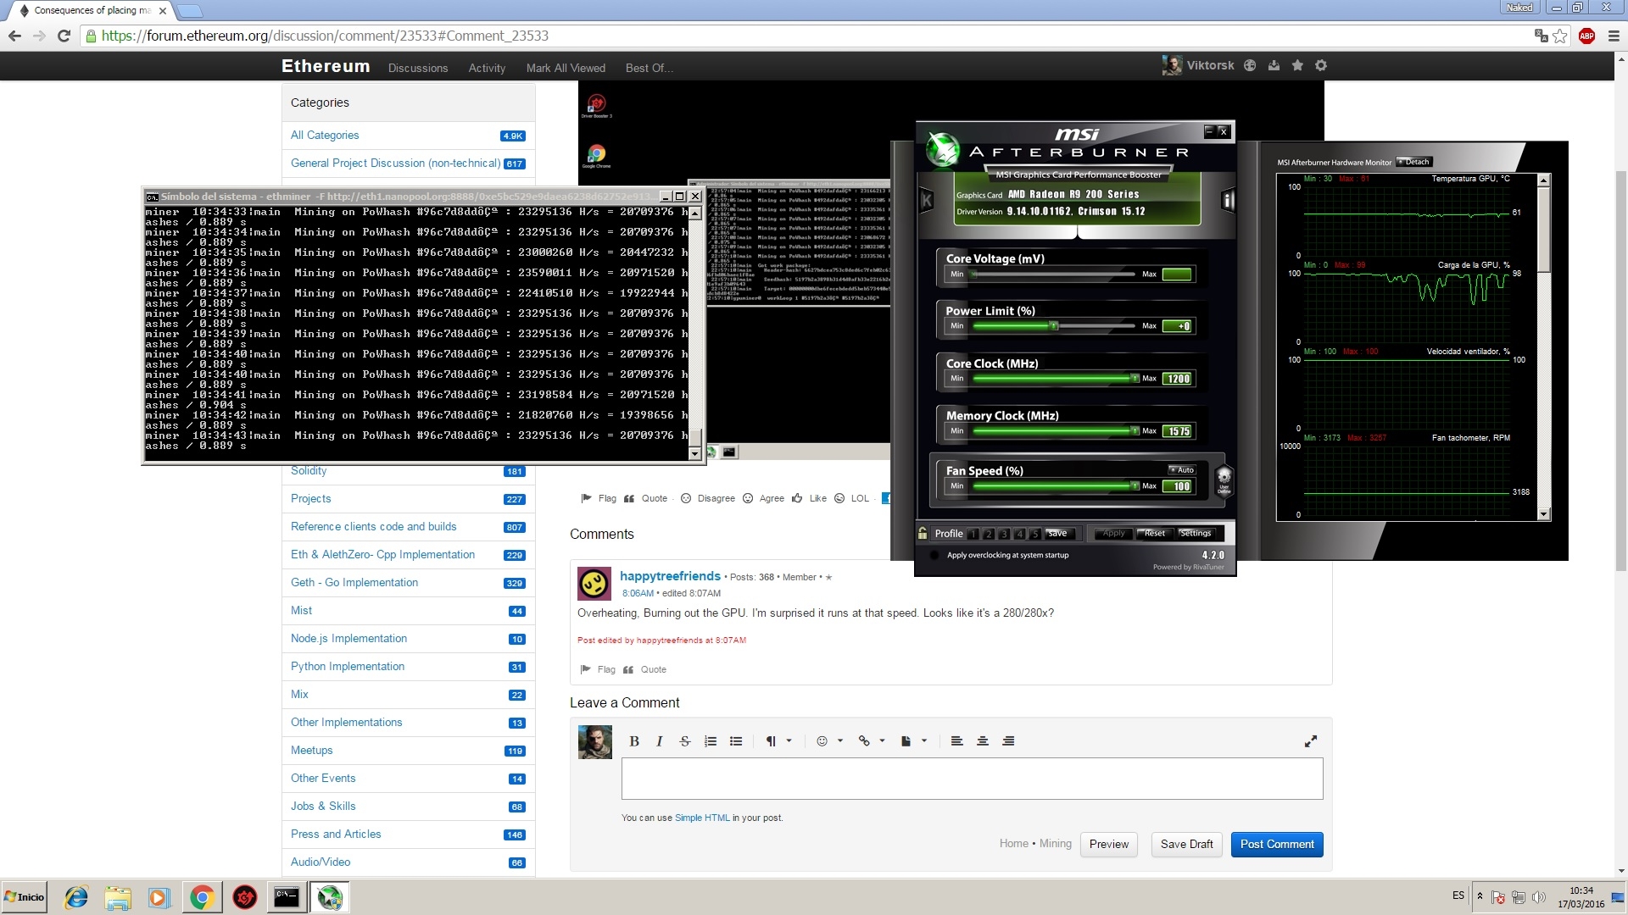Click User Define fan gear icon
1628x915 pixels.
pos(1224,480)
